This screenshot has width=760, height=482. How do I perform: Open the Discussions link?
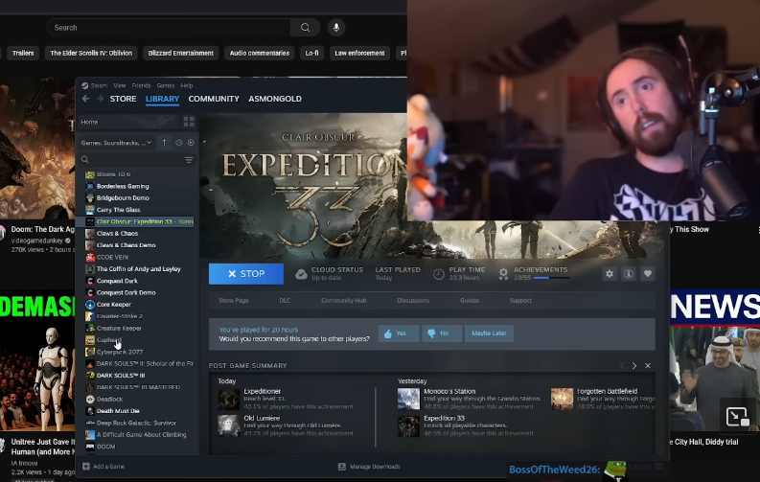pyautogui.click(x=413, y=300)
